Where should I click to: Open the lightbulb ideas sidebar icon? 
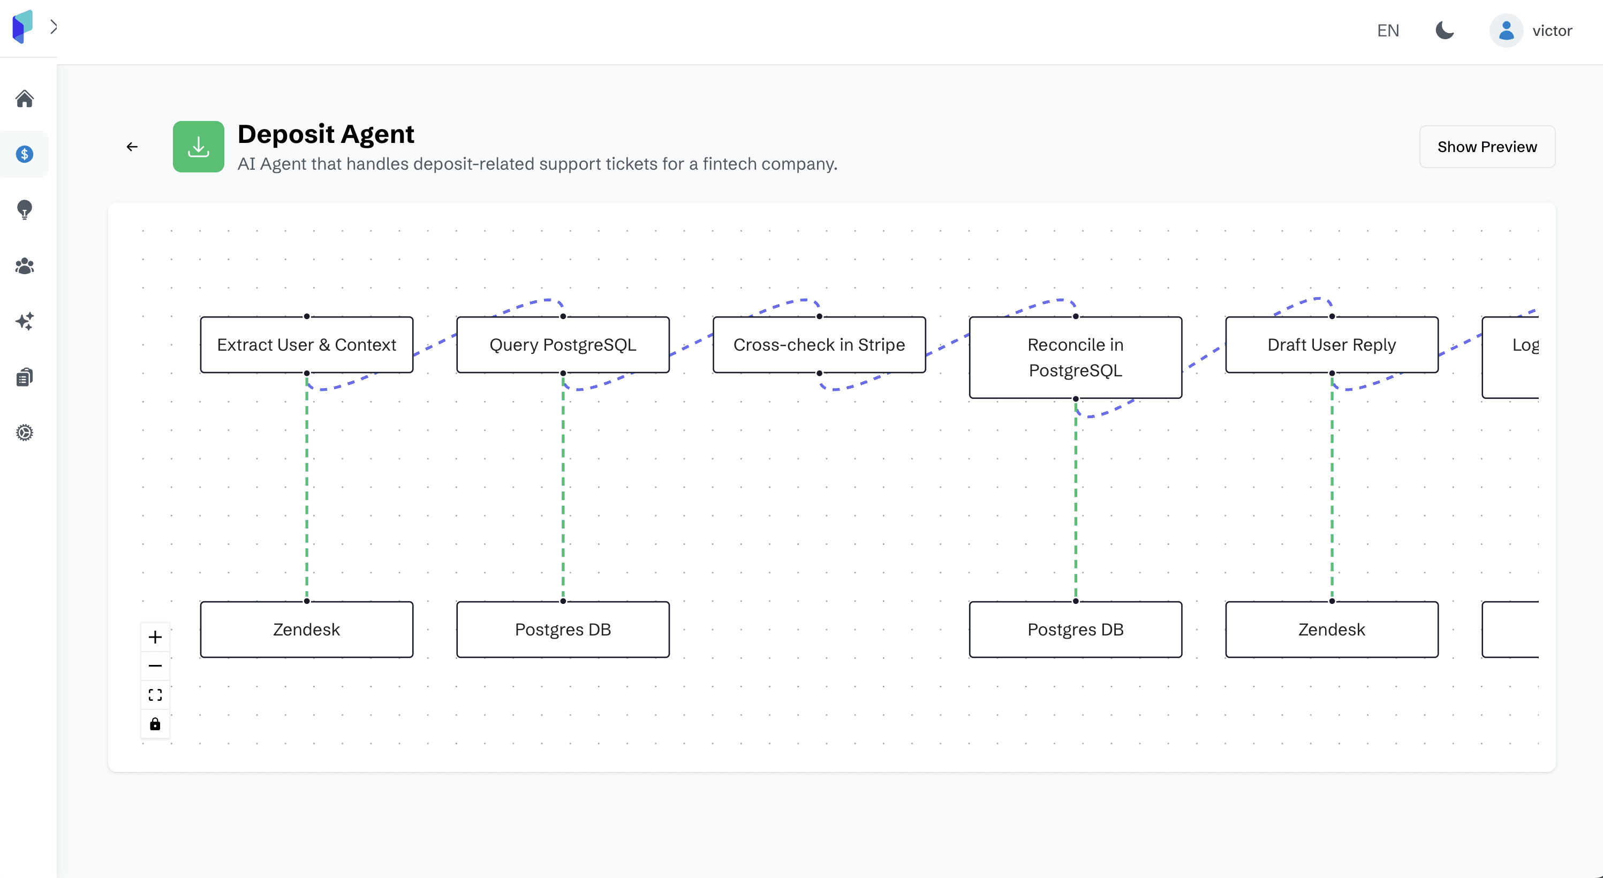point(24,210)
